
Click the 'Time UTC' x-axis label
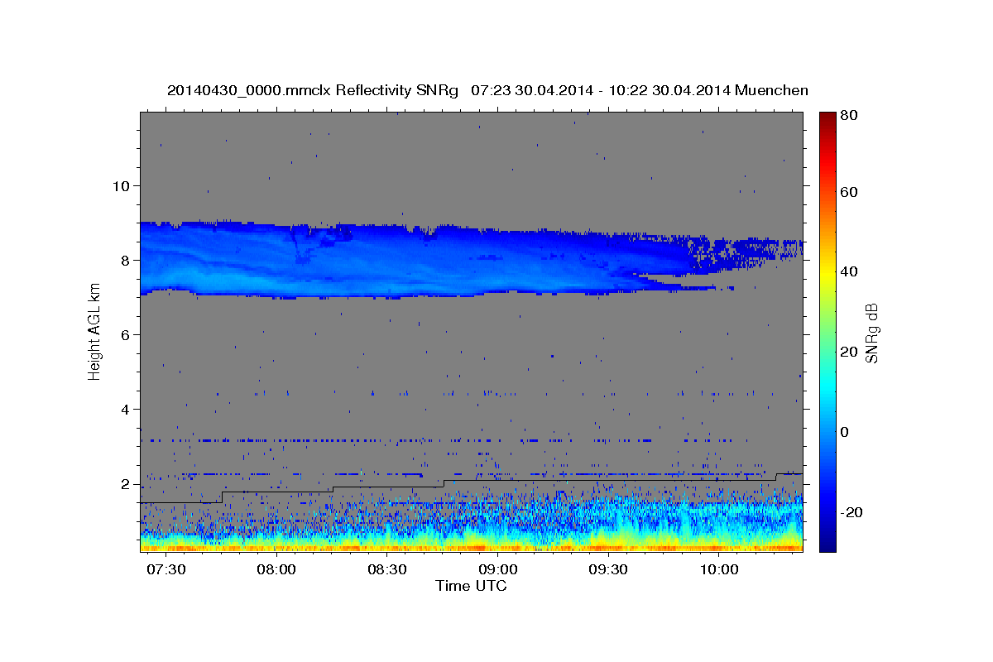click(x=472, y=586)
